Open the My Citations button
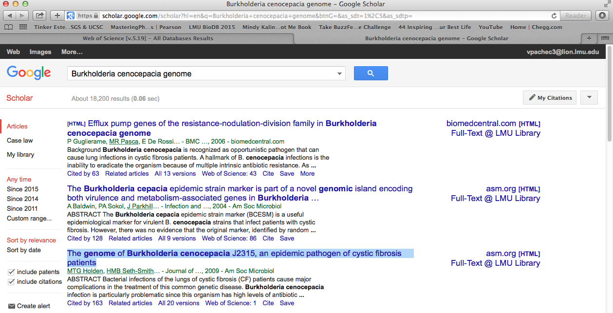The width and height of the screenshot is (613, 313). (x=550, y=97)
